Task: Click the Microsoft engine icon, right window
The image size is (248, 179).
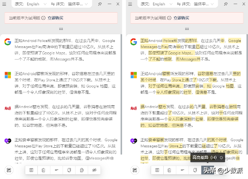Action: [x=134, y=75]
